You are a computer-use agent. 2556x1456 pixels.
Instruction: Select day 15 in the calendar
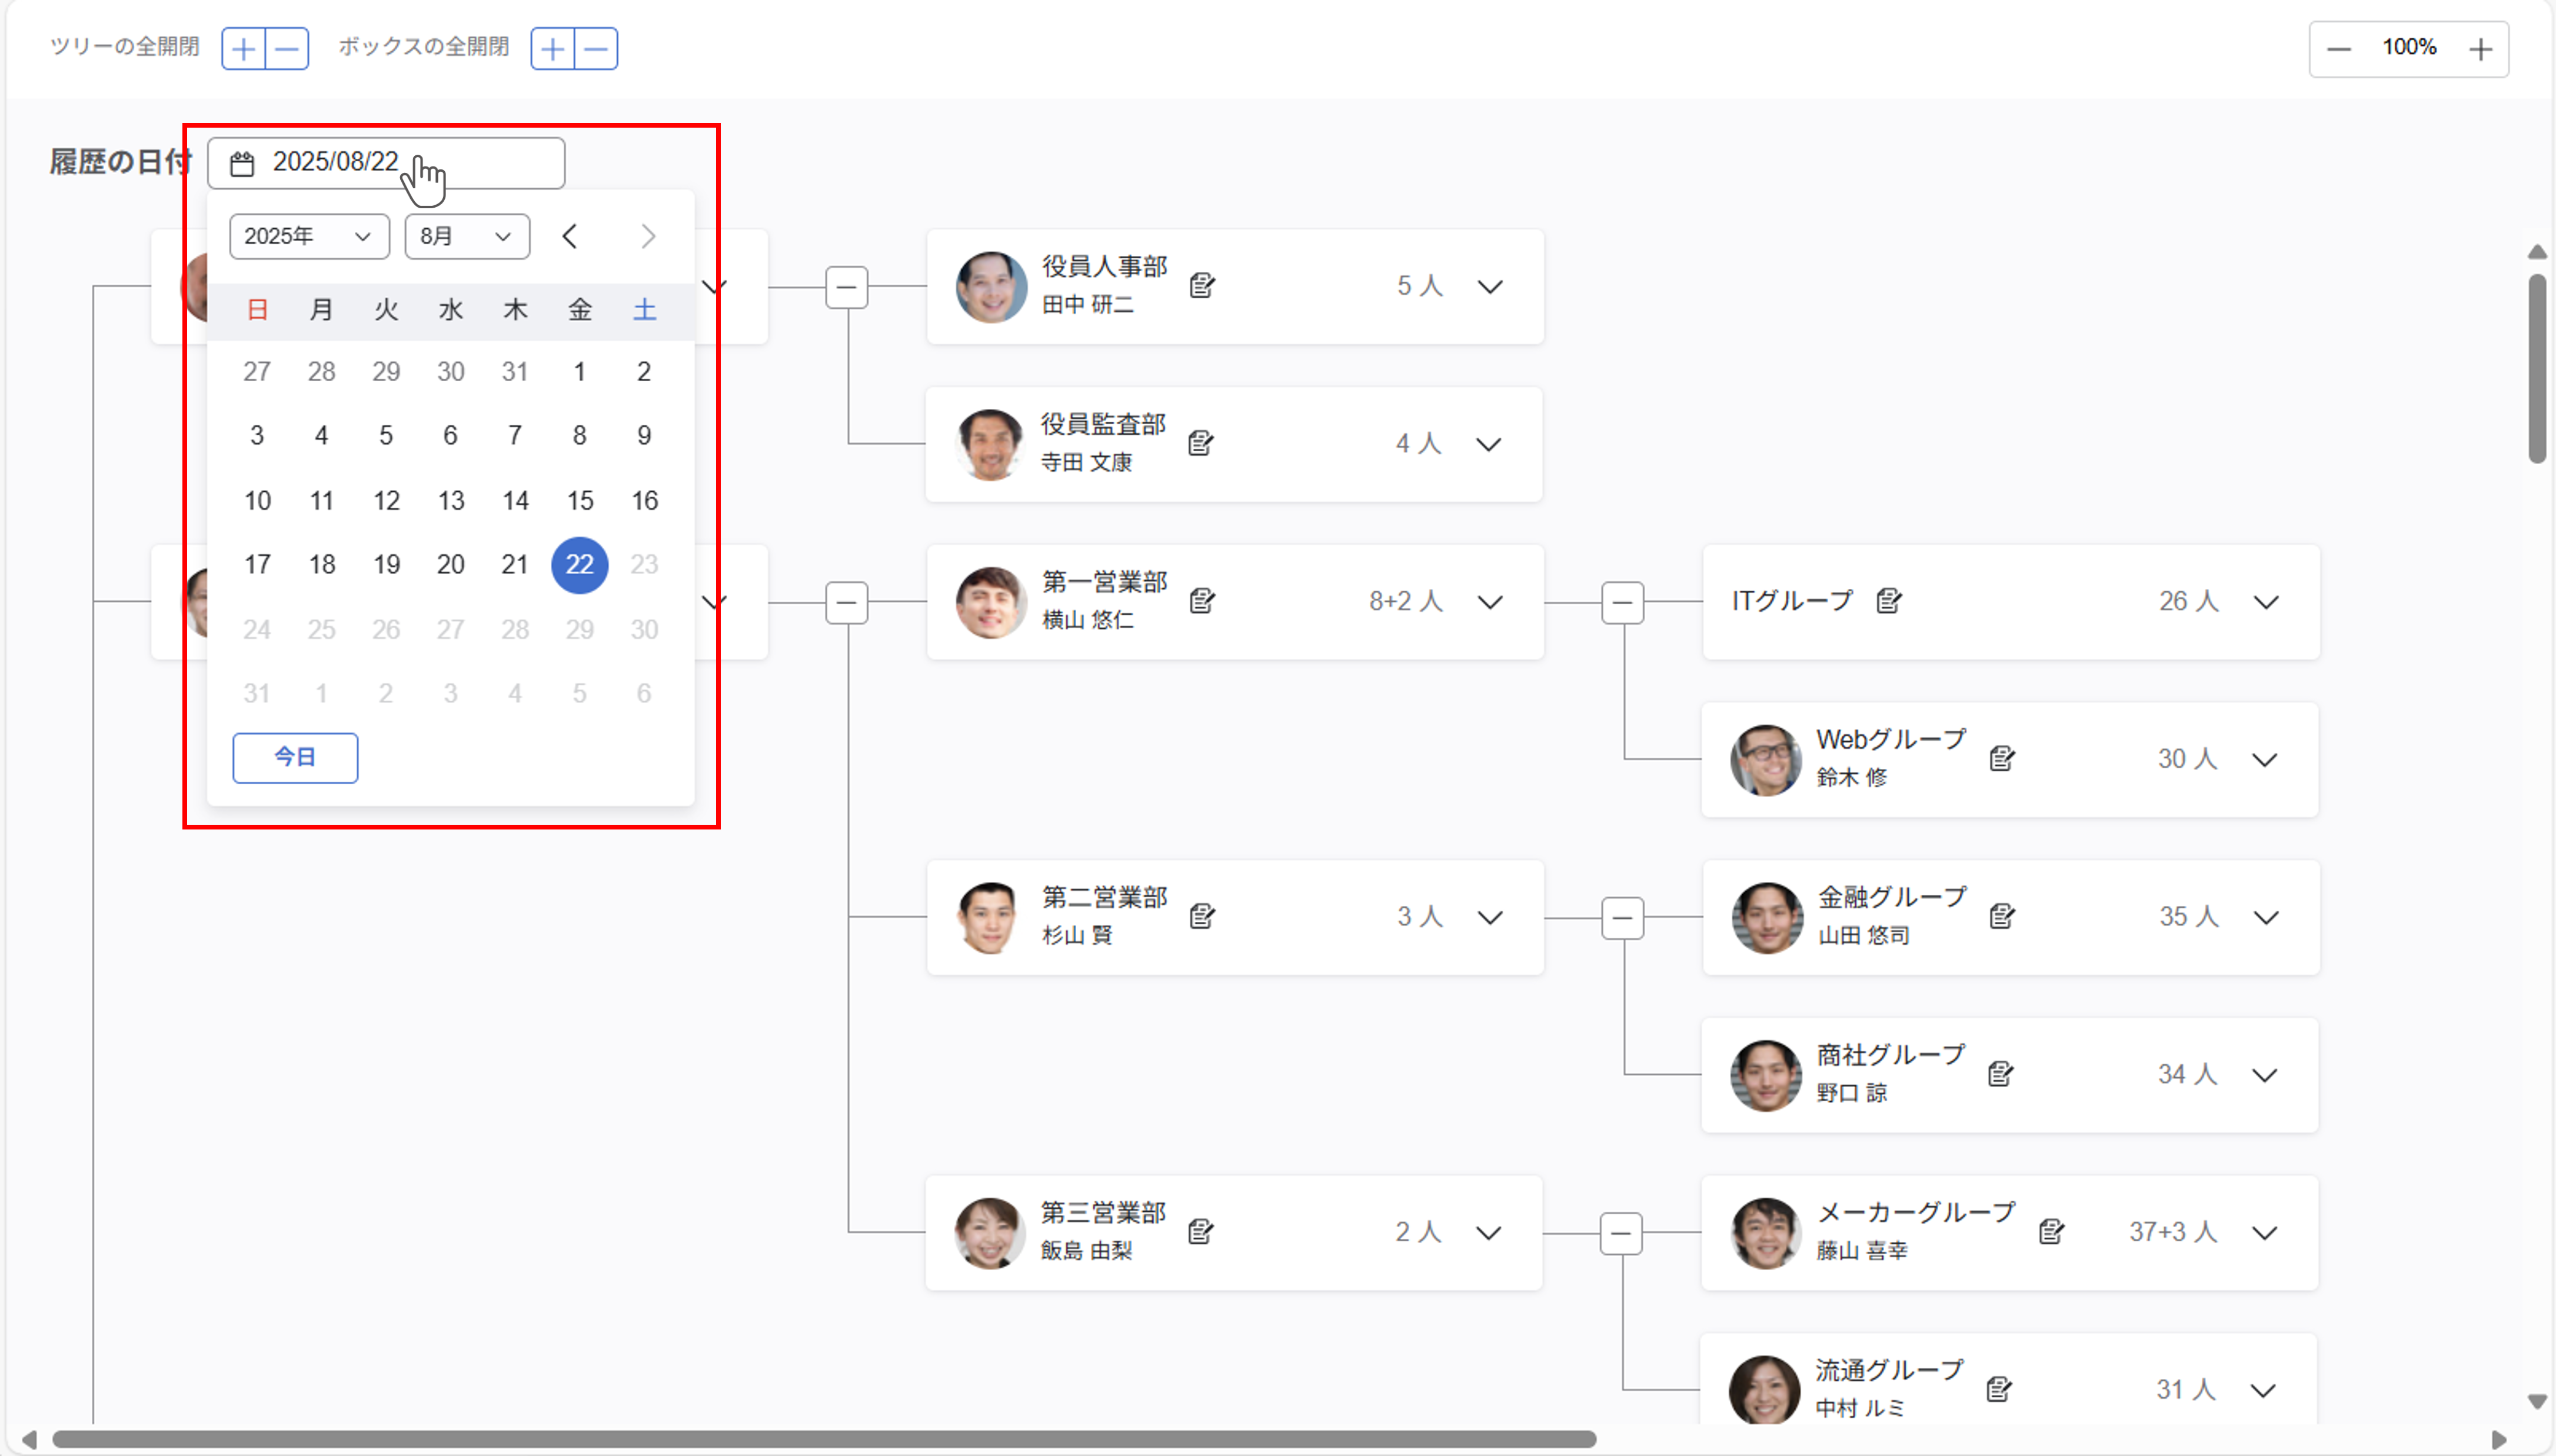pos(580,500)
